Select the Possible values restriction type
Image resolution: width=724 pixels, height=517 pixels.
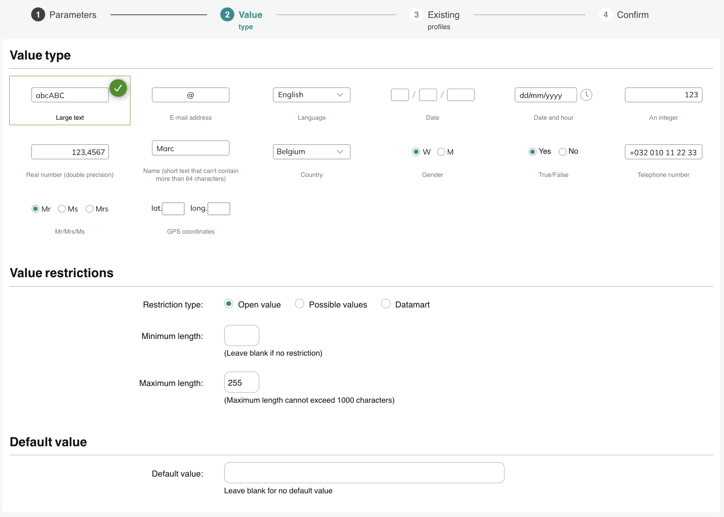click(299, 304)
